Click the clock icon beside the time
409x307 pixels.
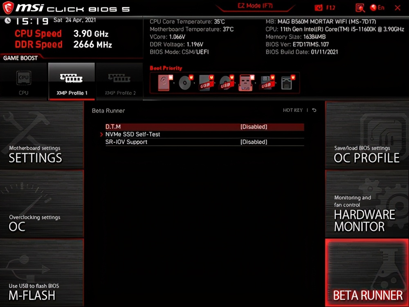(x=8, y=20)
